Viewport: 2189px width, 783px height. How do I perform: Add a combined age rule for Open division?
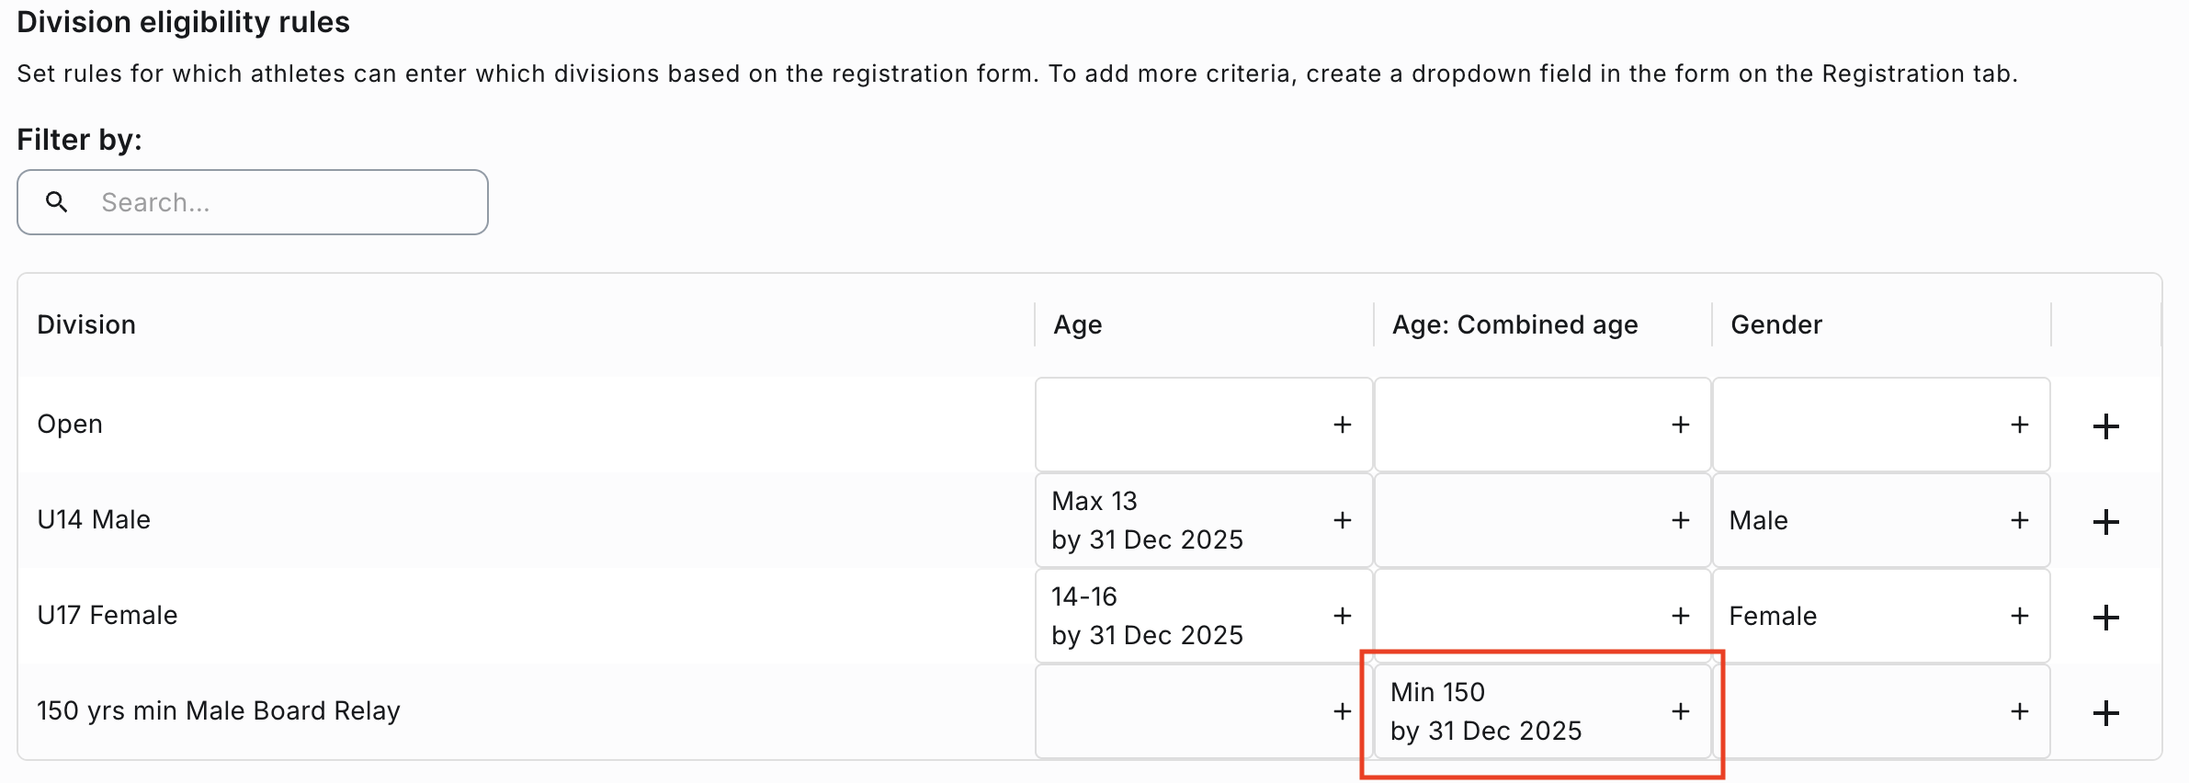click(x=1680, y=425)
